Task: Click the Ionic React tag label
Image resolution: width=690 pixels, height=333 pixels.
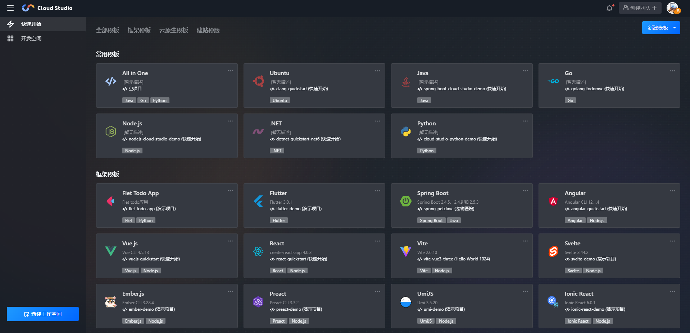Action: coord(578,321)
